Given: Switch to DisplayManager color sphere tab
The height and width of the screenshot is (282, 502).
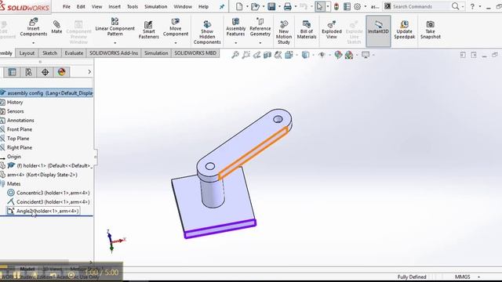Looking at the screenshot, I should tap(61, 72).
